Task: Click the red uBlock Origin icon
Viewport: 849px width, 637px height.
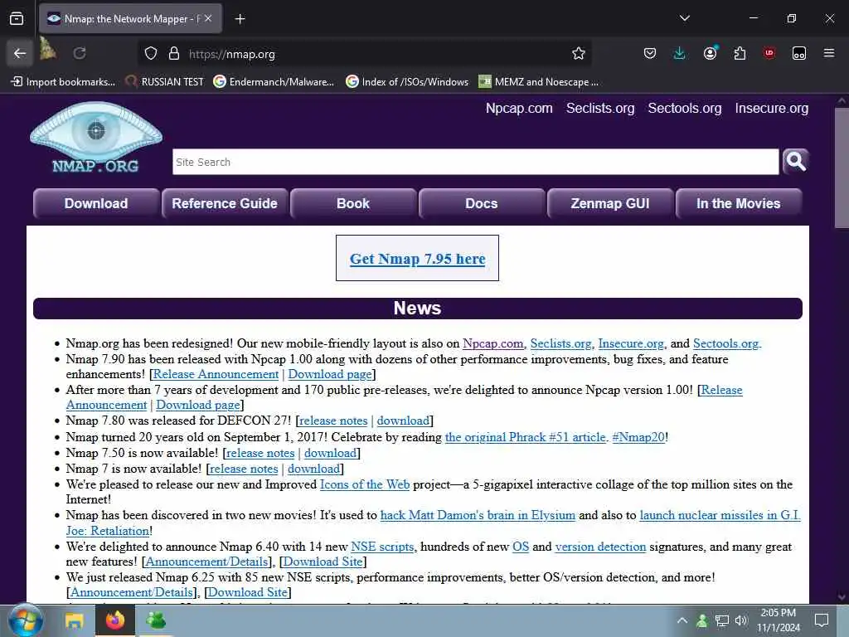Action: click(x=769, y=53)
